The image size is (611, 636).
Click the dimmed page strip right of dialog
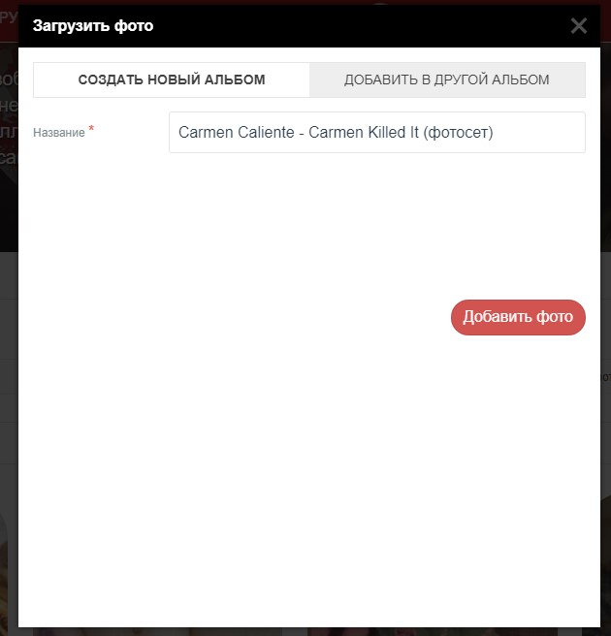(606, 325)
